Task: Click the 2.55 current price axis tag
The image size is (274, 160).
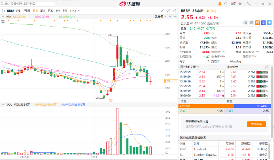Action: (171, 81)
